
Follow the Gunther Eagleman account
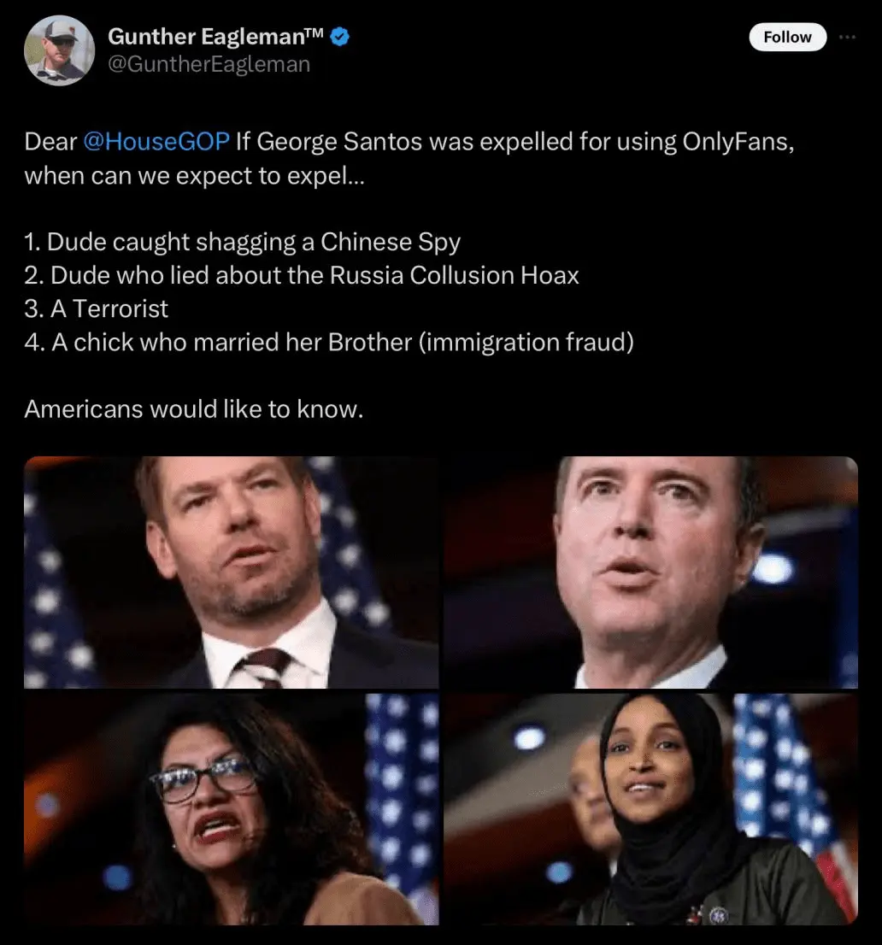[787, 38]
